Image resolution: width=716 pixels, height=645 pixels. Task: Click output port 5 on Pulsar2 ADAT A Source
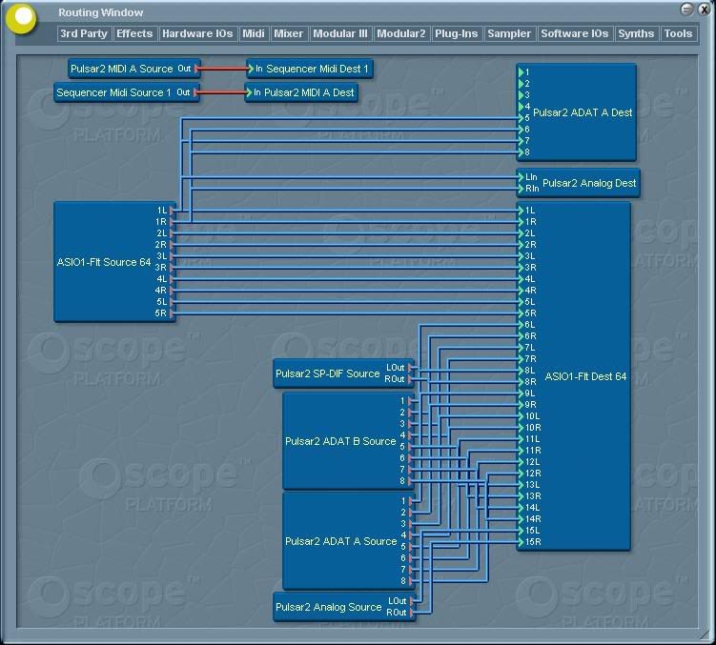411,547
